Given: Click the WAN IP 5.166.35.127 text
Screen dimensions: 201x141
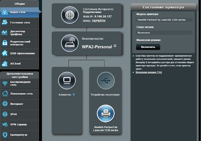Looking at the screenshot, I should (103, 17).
